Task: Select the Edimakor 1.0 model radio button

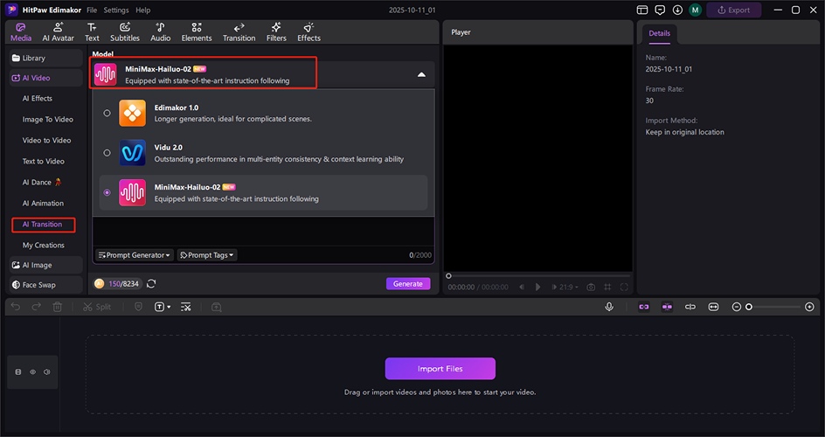Action: pyautogui.click(x=107, y=113)
